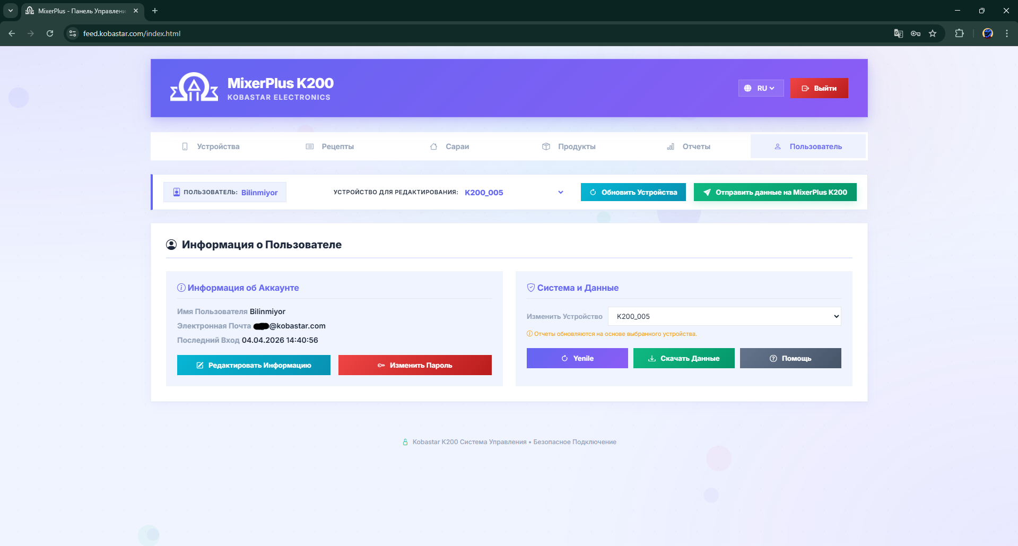Go to the Сараи tab
1018x546 pixels.
click(450, 146)
